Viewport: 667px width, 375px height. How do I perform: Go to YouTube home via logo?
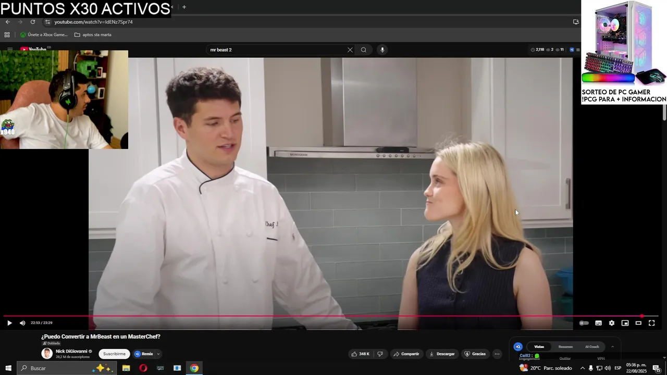(x=35, y=49)
